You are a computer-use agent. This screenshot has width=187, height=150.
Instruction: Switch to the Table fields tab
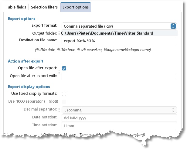point(16,7)
